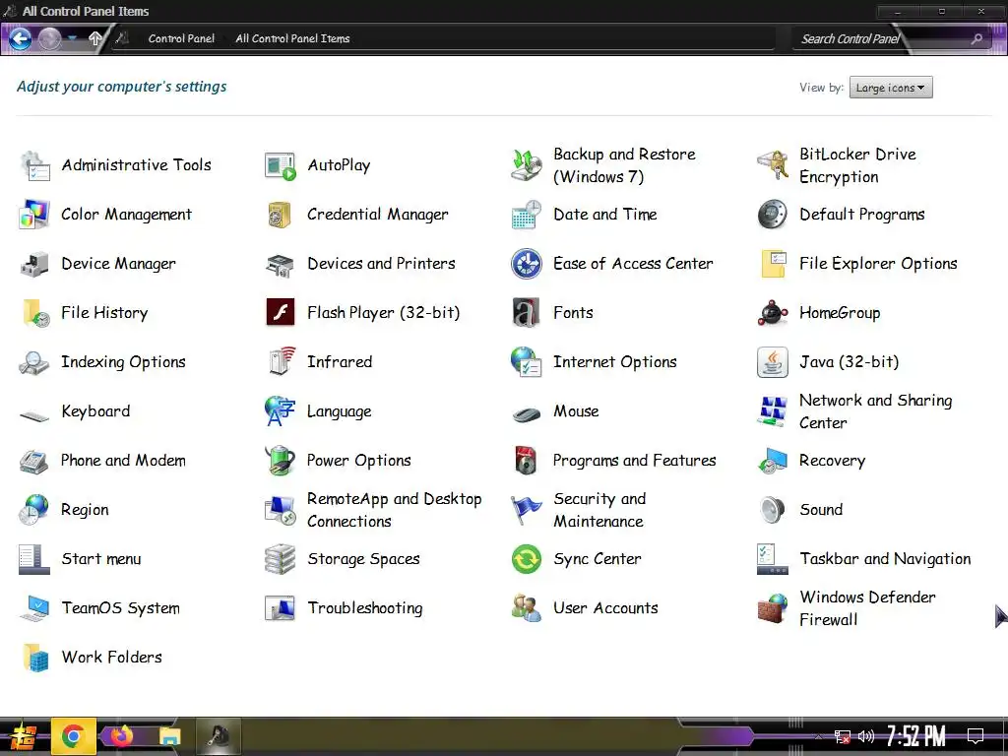Open the TeamOS System link
Screen dimensions: 1008x756
pos(120,608)
